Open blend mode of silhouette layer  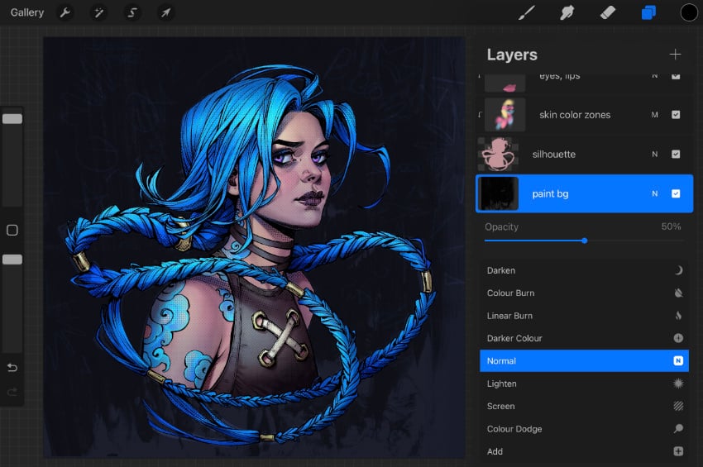tap(654, 155)
